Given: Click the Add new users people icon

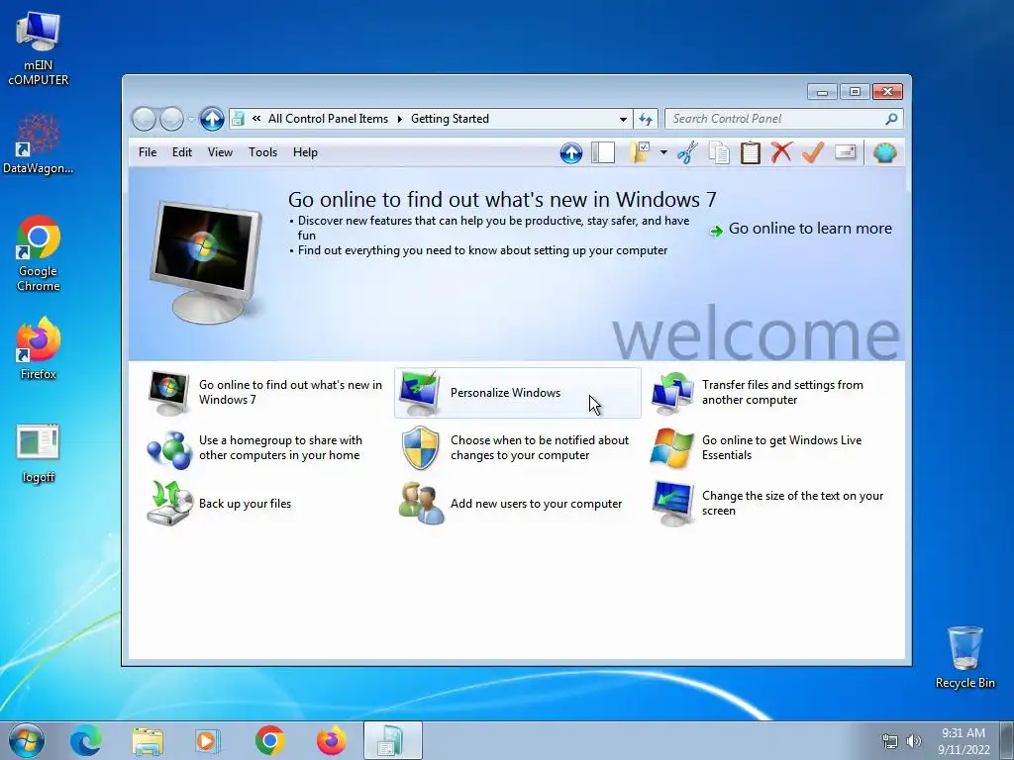Looking at the screenshot, I should [421, 504].
